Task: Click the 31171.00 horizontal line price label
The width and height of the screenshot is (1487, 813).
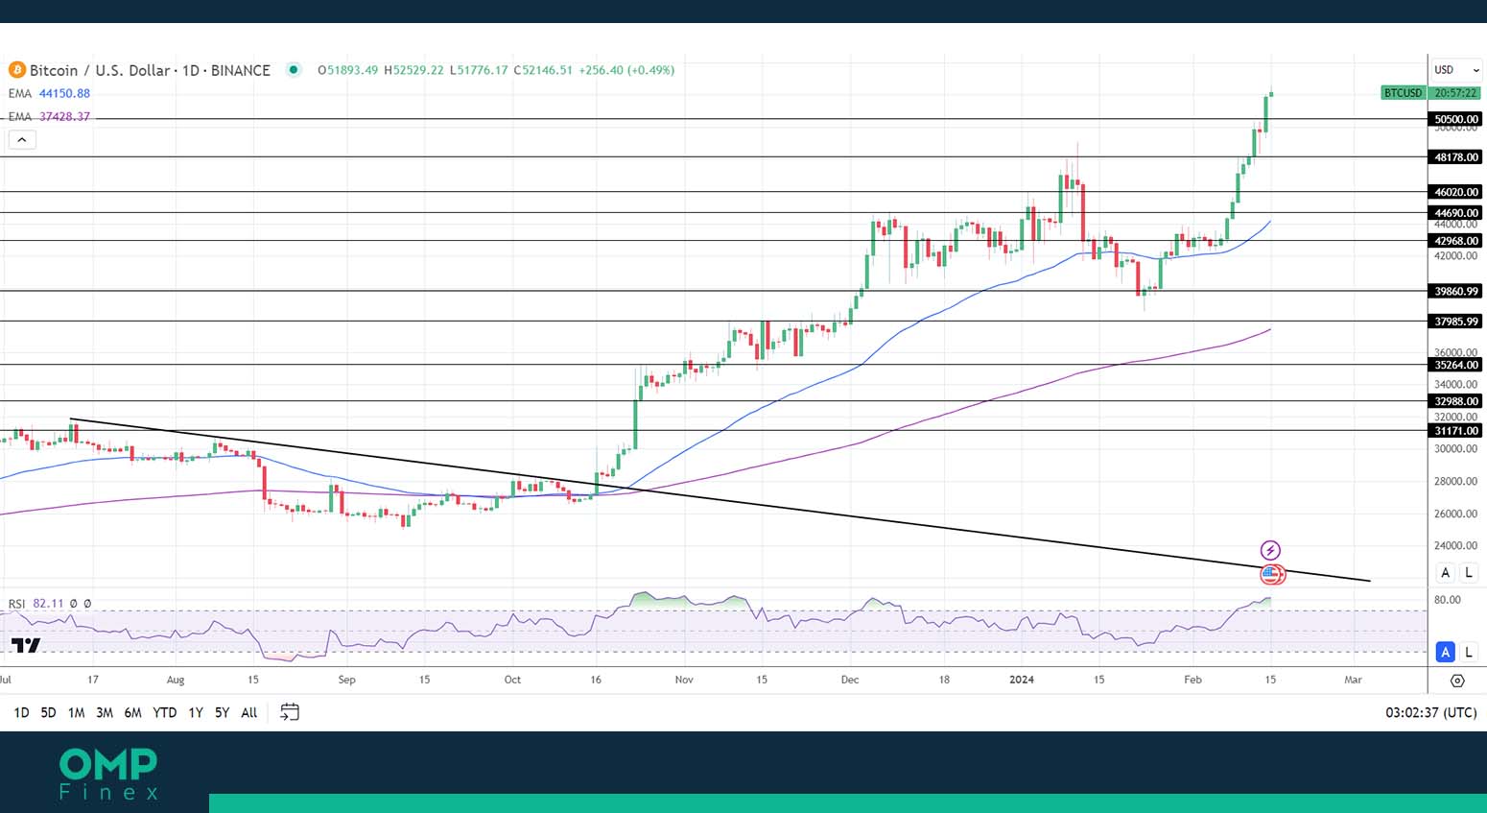Action: (1455, 431)
